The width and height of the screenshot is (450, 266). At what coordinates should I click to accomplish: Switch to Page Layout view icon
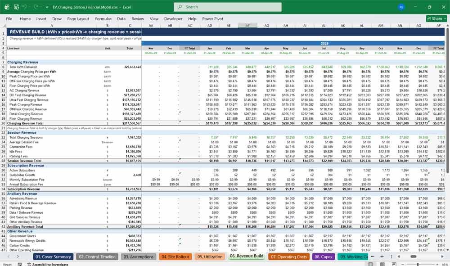tap(382, 264)
